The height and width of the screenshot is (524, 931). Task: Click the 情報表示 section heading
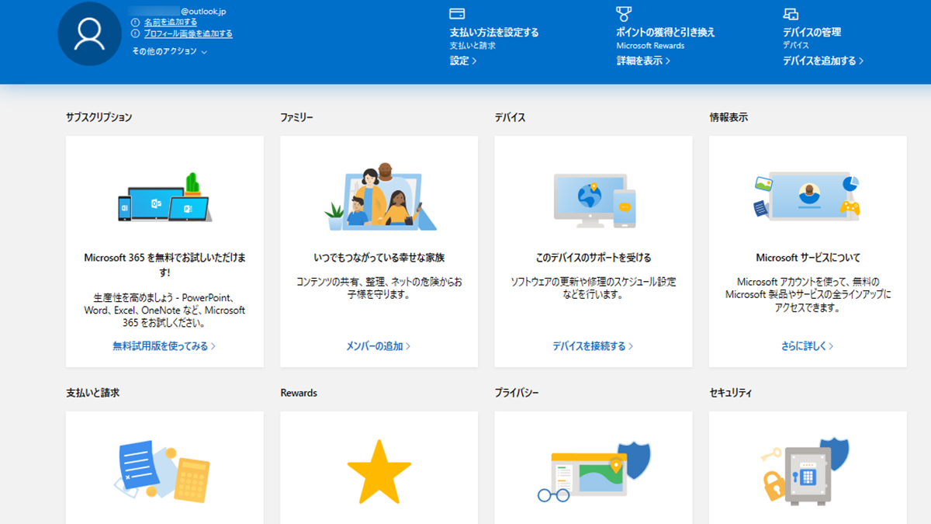point(729,117)
